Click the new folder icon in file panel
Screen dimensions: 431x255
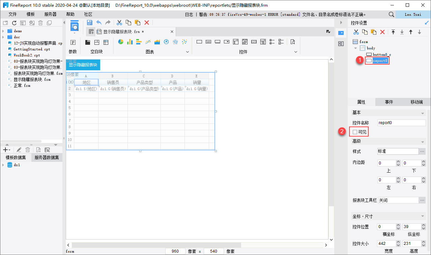(5, 23)
